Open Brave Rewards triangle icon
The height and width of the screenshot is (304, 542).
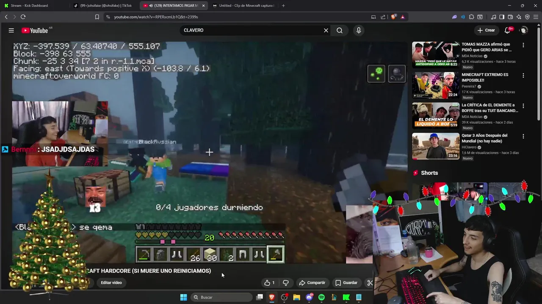click(x=402, y=17)
